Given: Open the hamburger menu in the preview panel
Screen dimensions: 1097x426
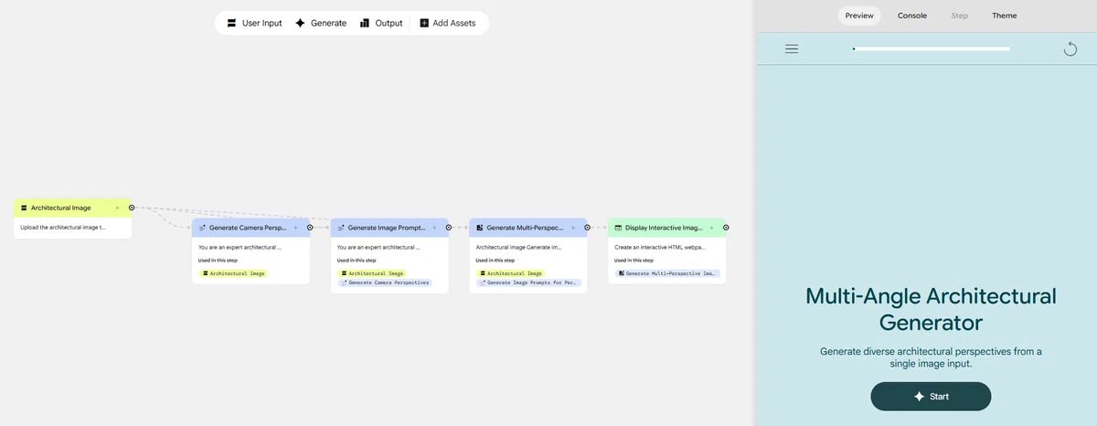Looking at the screenshot, I should click(x=792, y=48).
